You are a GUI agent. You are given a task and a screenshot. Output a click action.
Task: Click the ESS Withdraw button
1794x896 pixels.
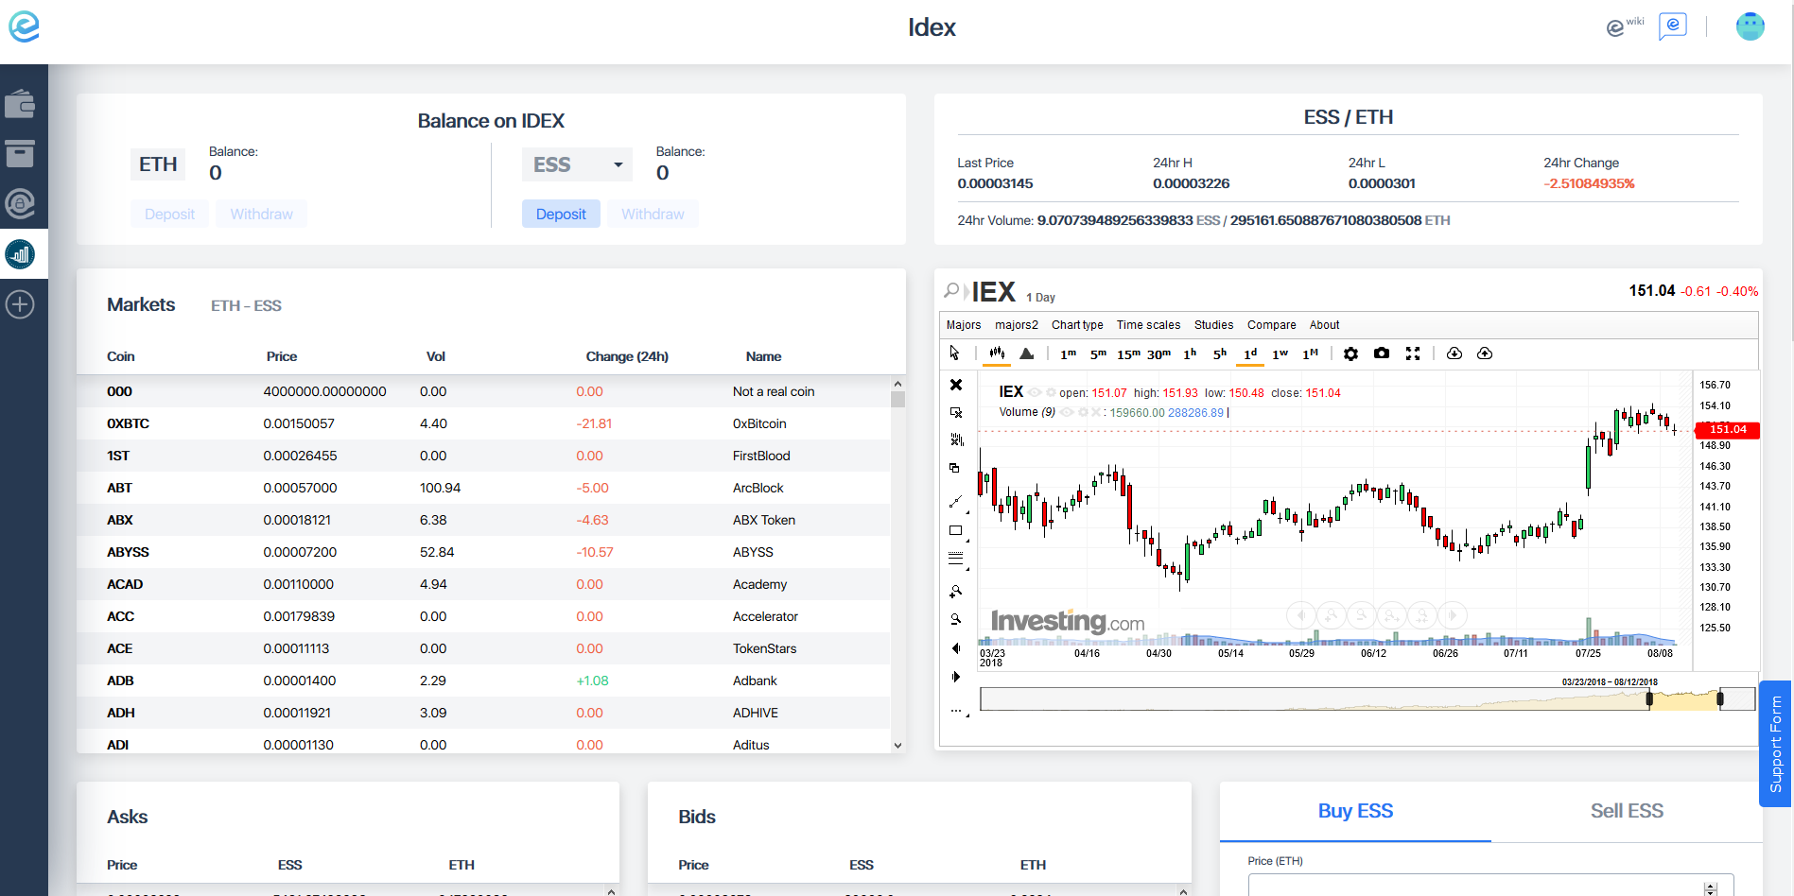pos(653,215)
